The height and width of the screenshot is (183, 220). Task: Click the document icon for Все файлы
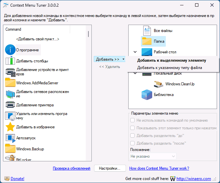tap(147, 31)
